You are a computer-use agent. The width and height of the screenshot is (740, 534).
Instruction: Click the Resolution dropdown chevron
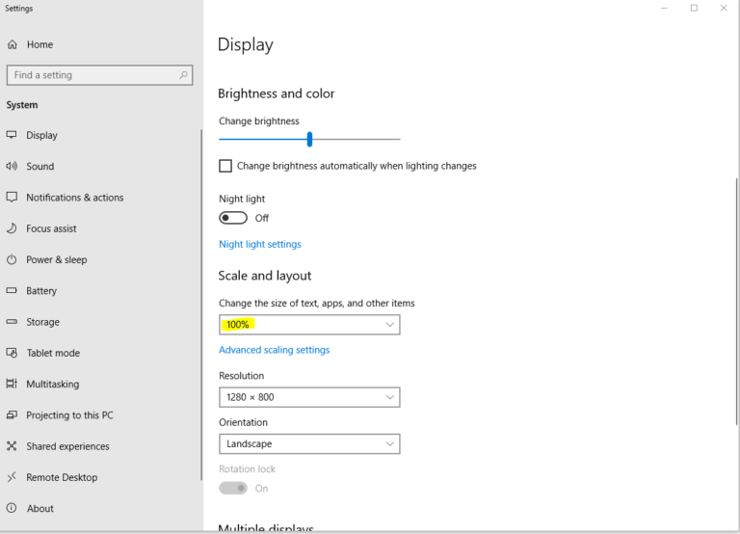click(x=390, y=397)
